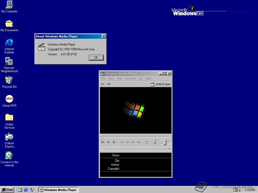Viewport: 258px width, 193px height.
Task: Click the Rewind button in Media Player
Action: [127, 142]
